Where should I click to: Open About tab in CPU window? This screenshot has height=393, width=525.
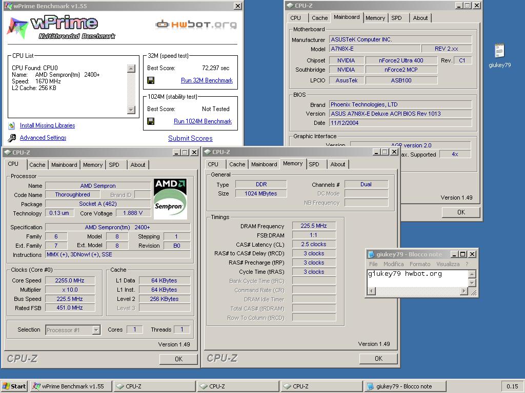(137, 165)
